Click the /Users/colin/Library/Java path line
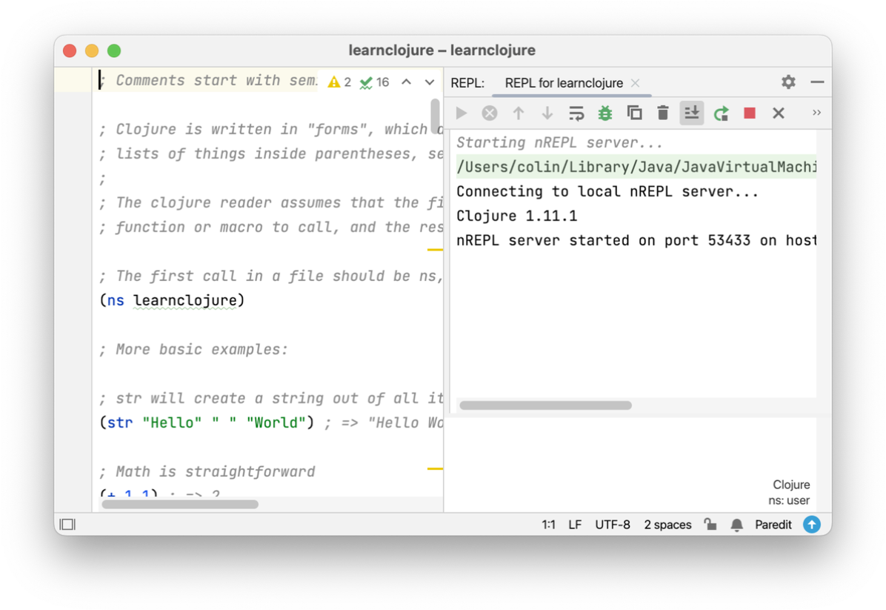This screenshot has height=610, width=886. click(x=636, y=167)
